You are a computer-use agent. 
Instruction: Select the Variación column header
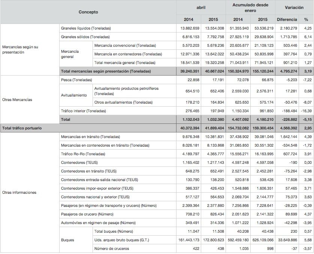[x=294, y=8]
